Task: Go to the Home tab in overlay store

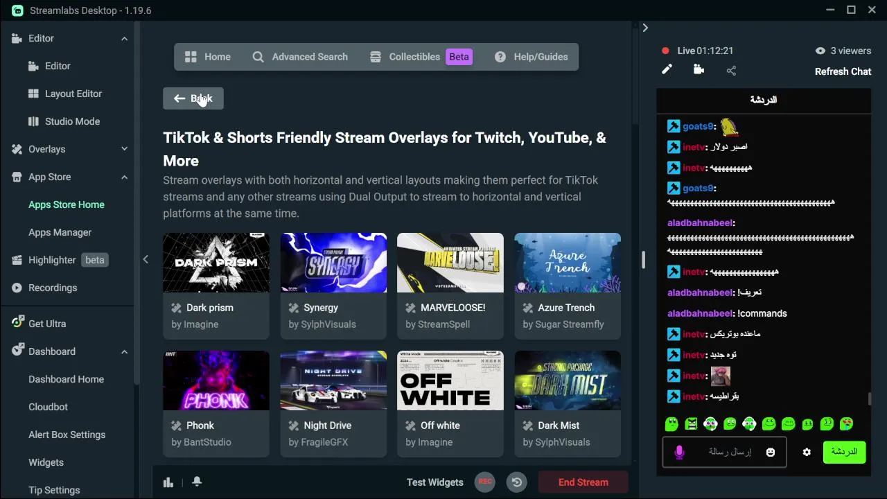Action: pos(207,57)
